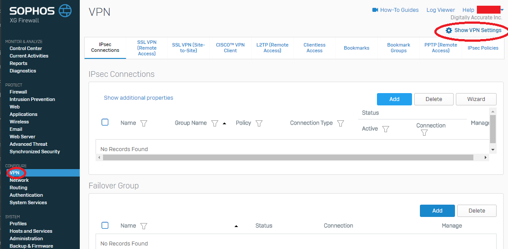
Task: Open the L2TP (Remote Access) tab
Action: pyautogui.click(x=273, y=48)
